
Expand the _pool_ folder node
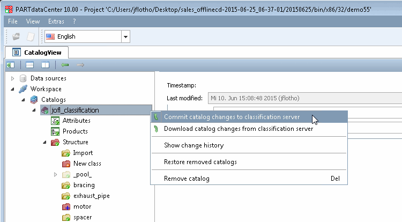55,175
